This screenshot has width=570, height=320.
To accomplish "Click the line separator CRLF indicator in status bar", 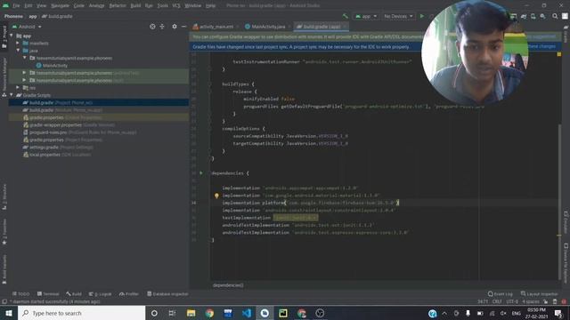I will point(497,301).
